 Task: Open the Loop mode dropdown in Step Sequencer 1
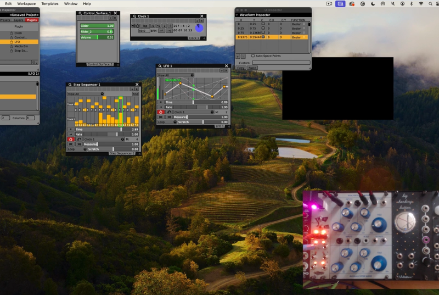(x=85, y=149)
